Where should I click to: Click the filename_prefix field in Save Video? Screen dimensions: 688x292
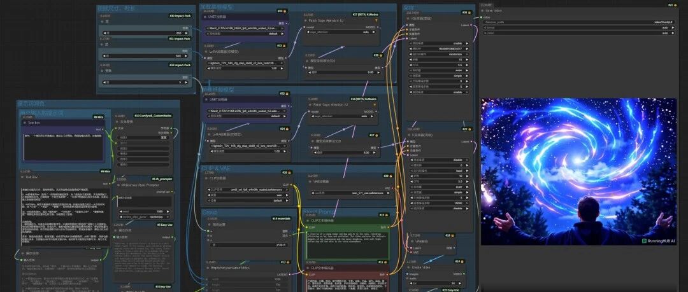(x=580, y=22)
